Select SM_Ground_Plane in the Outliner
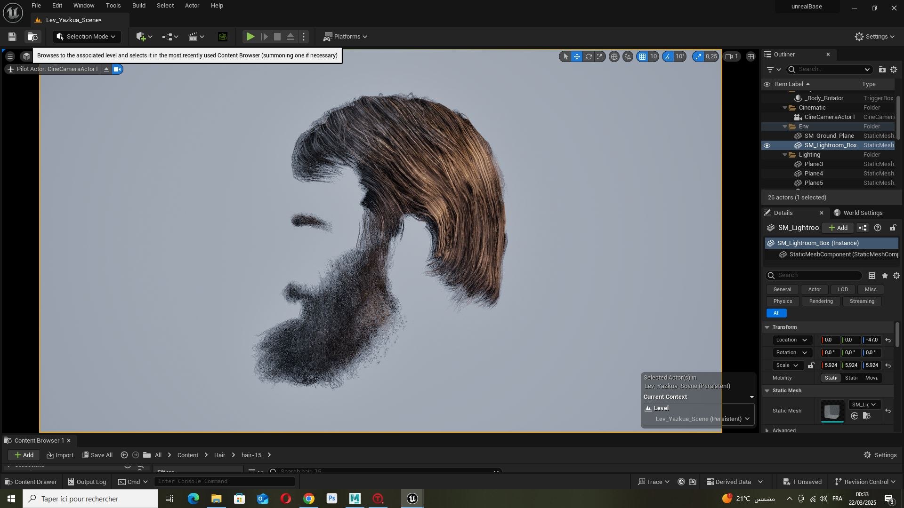904x508 pixels. 829,136
